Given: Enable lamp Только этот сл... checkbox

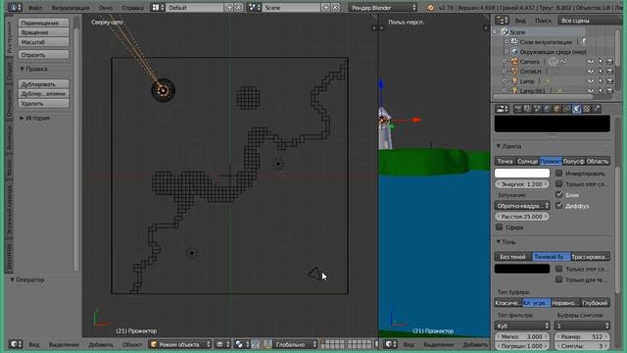Looking at the screenshot, I should pyautogui.click(x=559, y=184).
